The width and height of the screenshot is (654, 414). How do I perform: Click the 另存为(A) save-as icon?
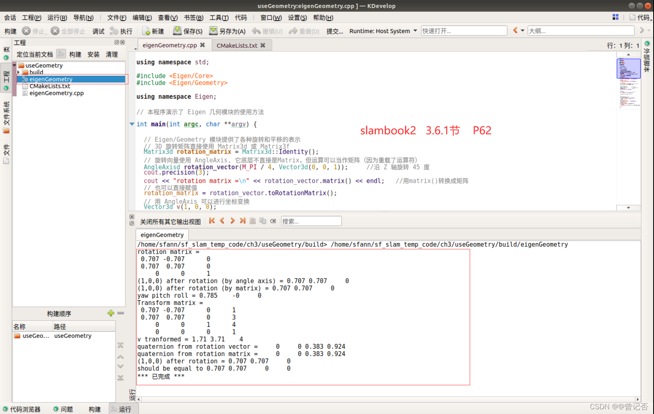click(213, 31)
